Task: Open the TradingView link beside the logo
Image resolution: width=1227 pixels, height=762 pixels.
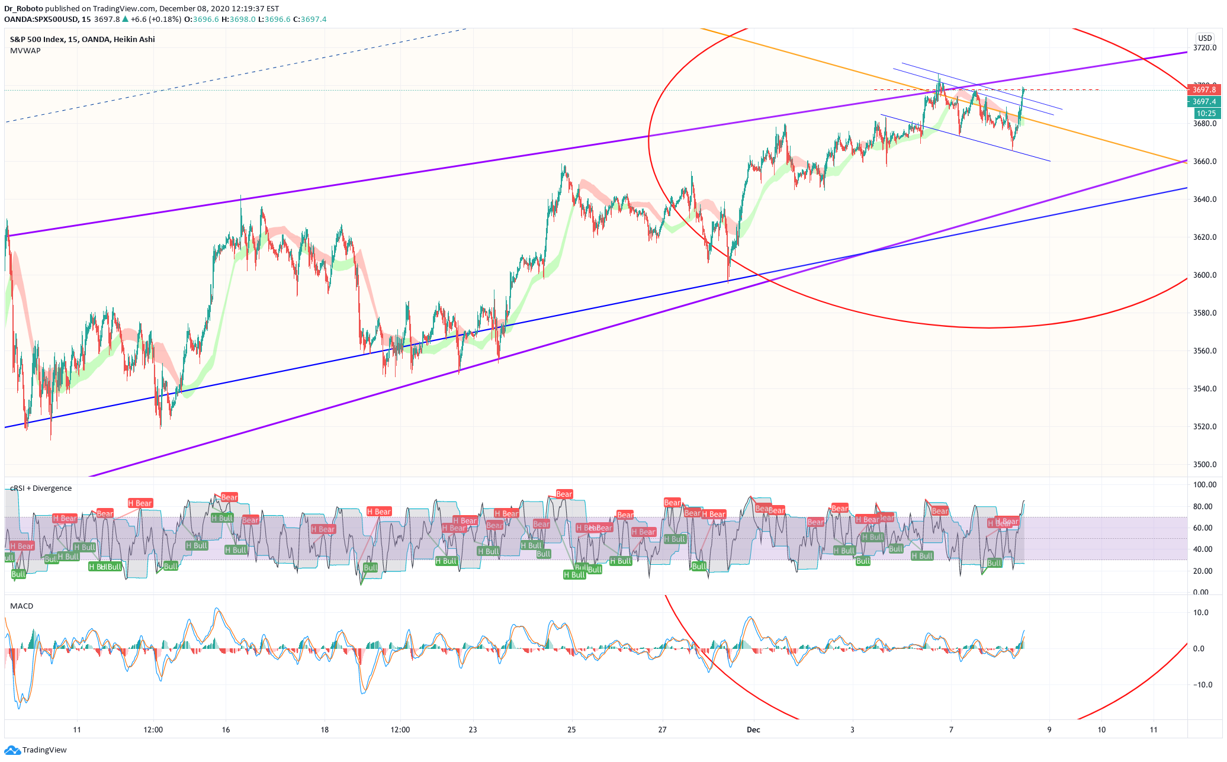Action: point(44,750)
